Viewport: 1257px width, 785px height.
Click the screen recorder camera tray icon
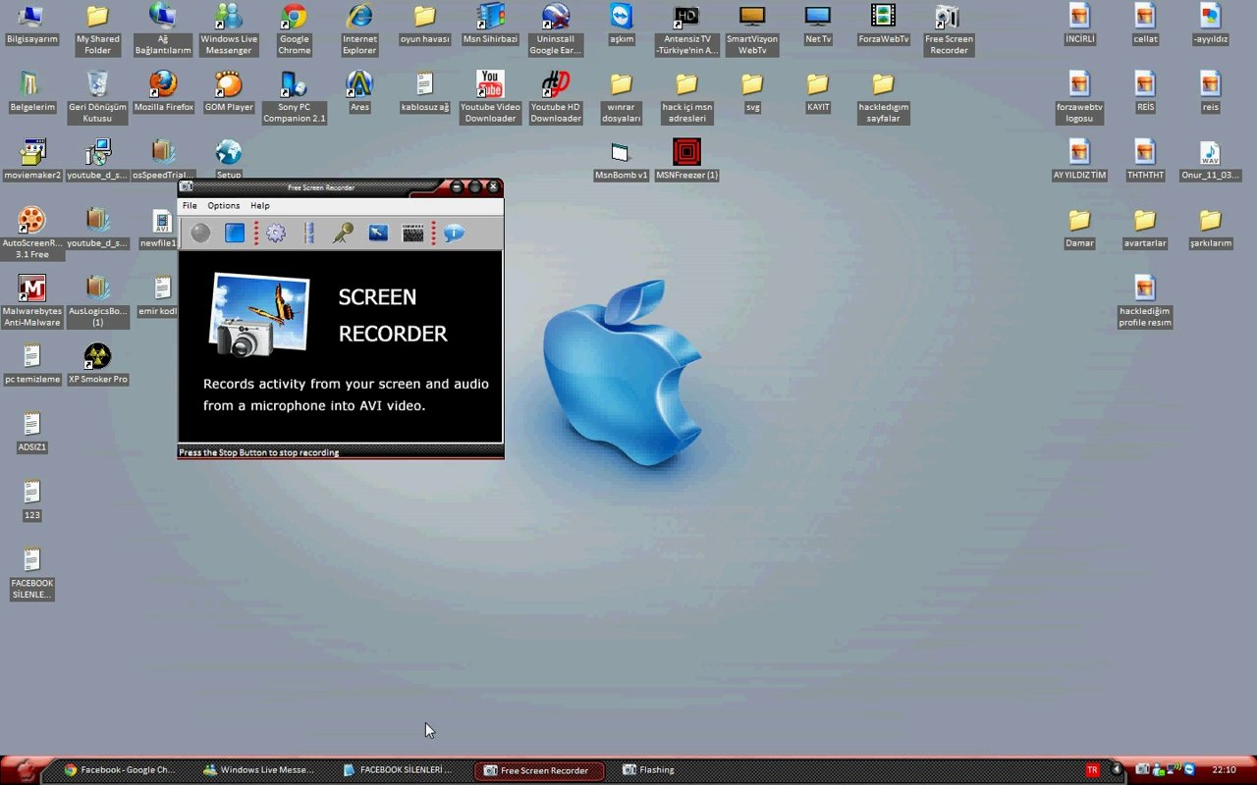pyautogui.click(x=1143, y=770)
